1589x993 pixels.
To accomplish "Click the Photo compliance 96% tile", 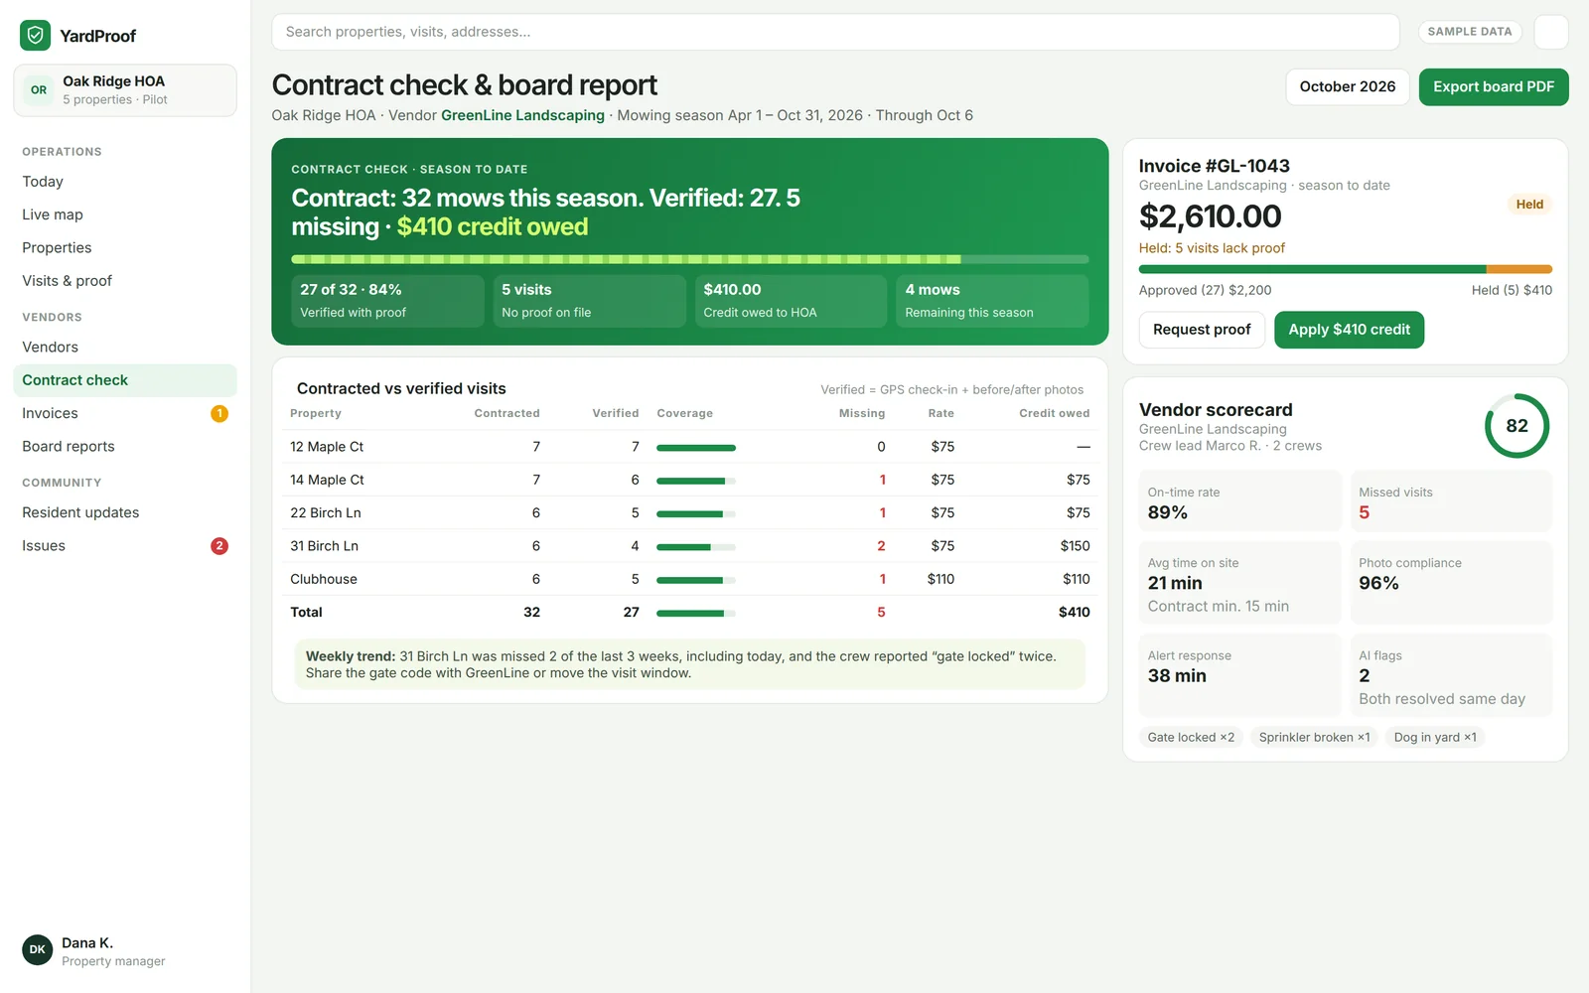I will click(x=1451, y=583).
